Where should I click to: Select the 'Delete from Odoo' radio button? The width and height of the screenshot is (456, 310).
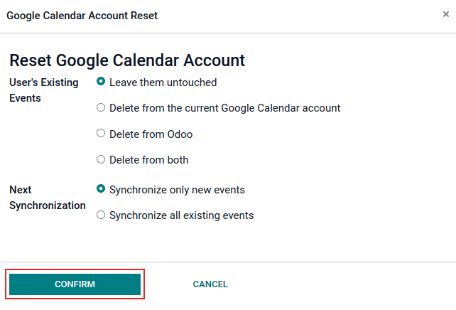(x=101, y=134)
